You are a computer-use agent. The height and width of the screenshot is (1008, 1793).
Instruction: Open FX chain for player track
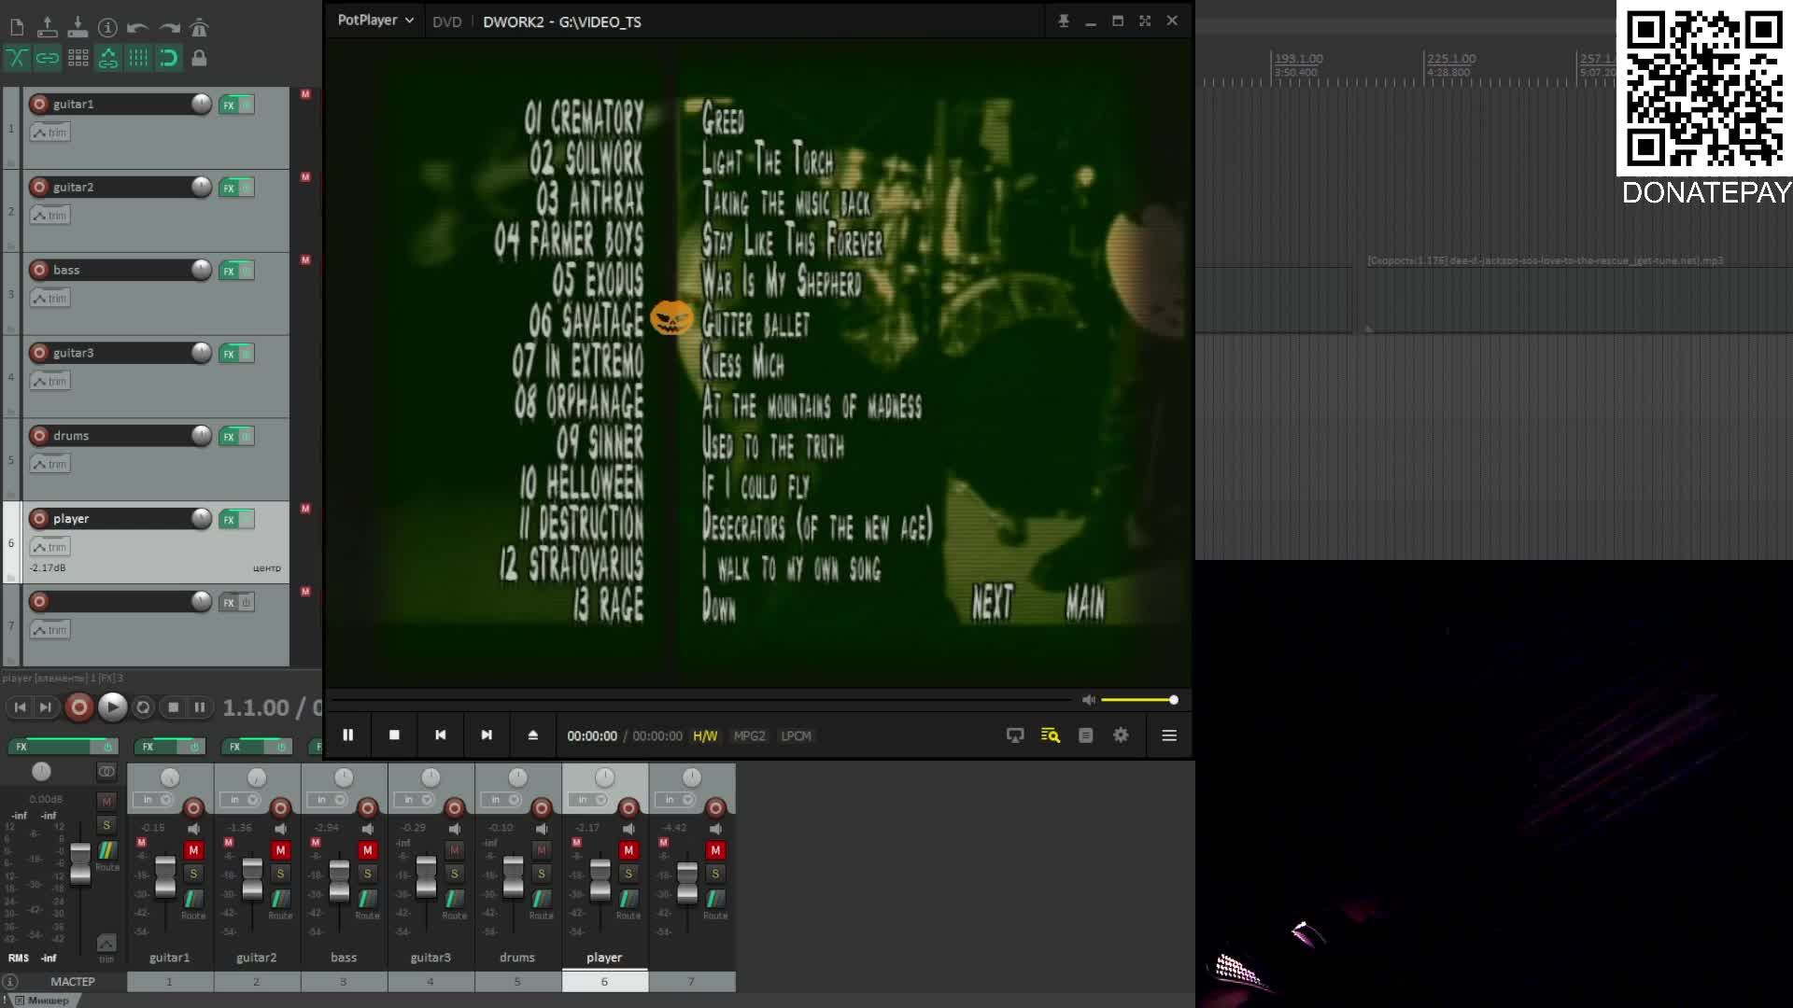click(229, 519)
